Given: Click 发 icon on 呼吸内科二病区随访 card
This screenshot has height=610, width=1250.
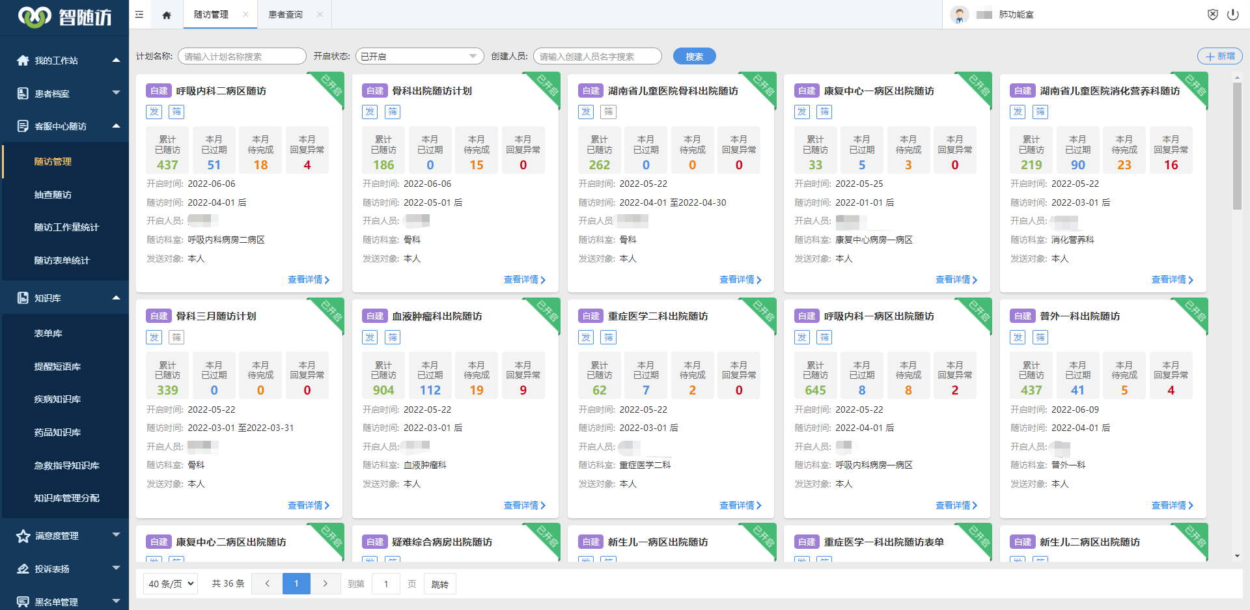Looking at the screenshot, I should click(154, 112).
